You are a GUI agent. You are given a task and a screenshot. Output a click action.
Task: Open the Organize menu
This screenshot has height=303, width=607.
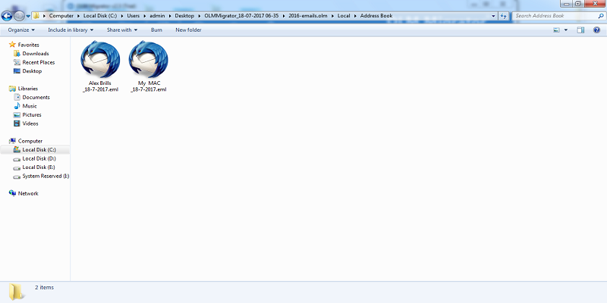(21, 30)
